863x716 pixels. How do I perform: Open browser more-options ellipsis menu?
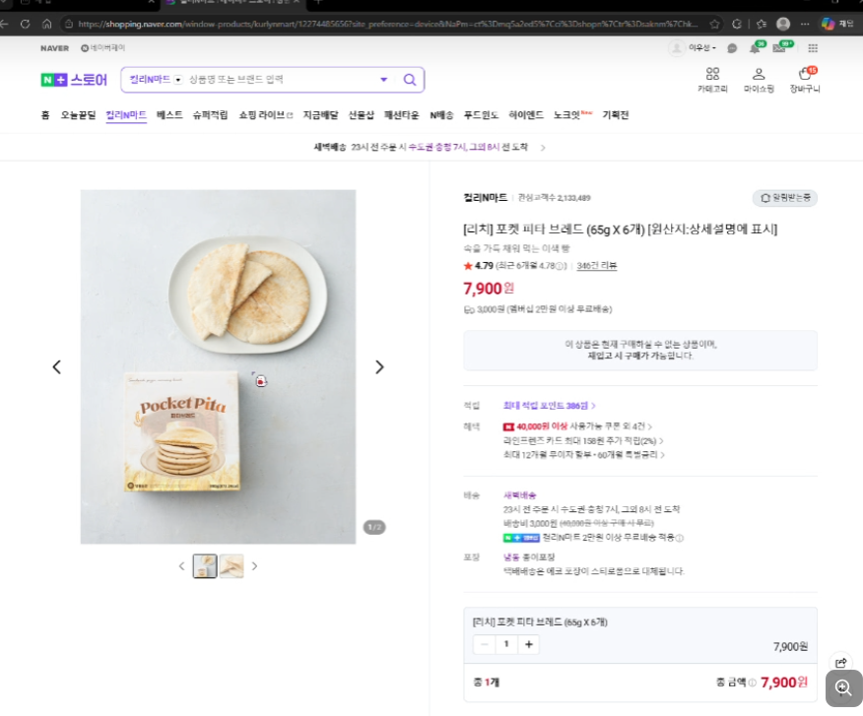[x=805, y=24]
